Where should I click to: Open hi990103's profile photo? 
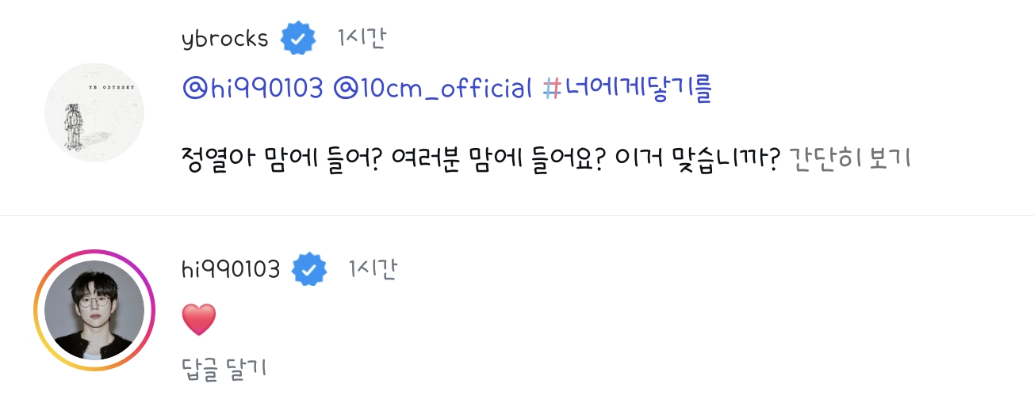[94, 310]
